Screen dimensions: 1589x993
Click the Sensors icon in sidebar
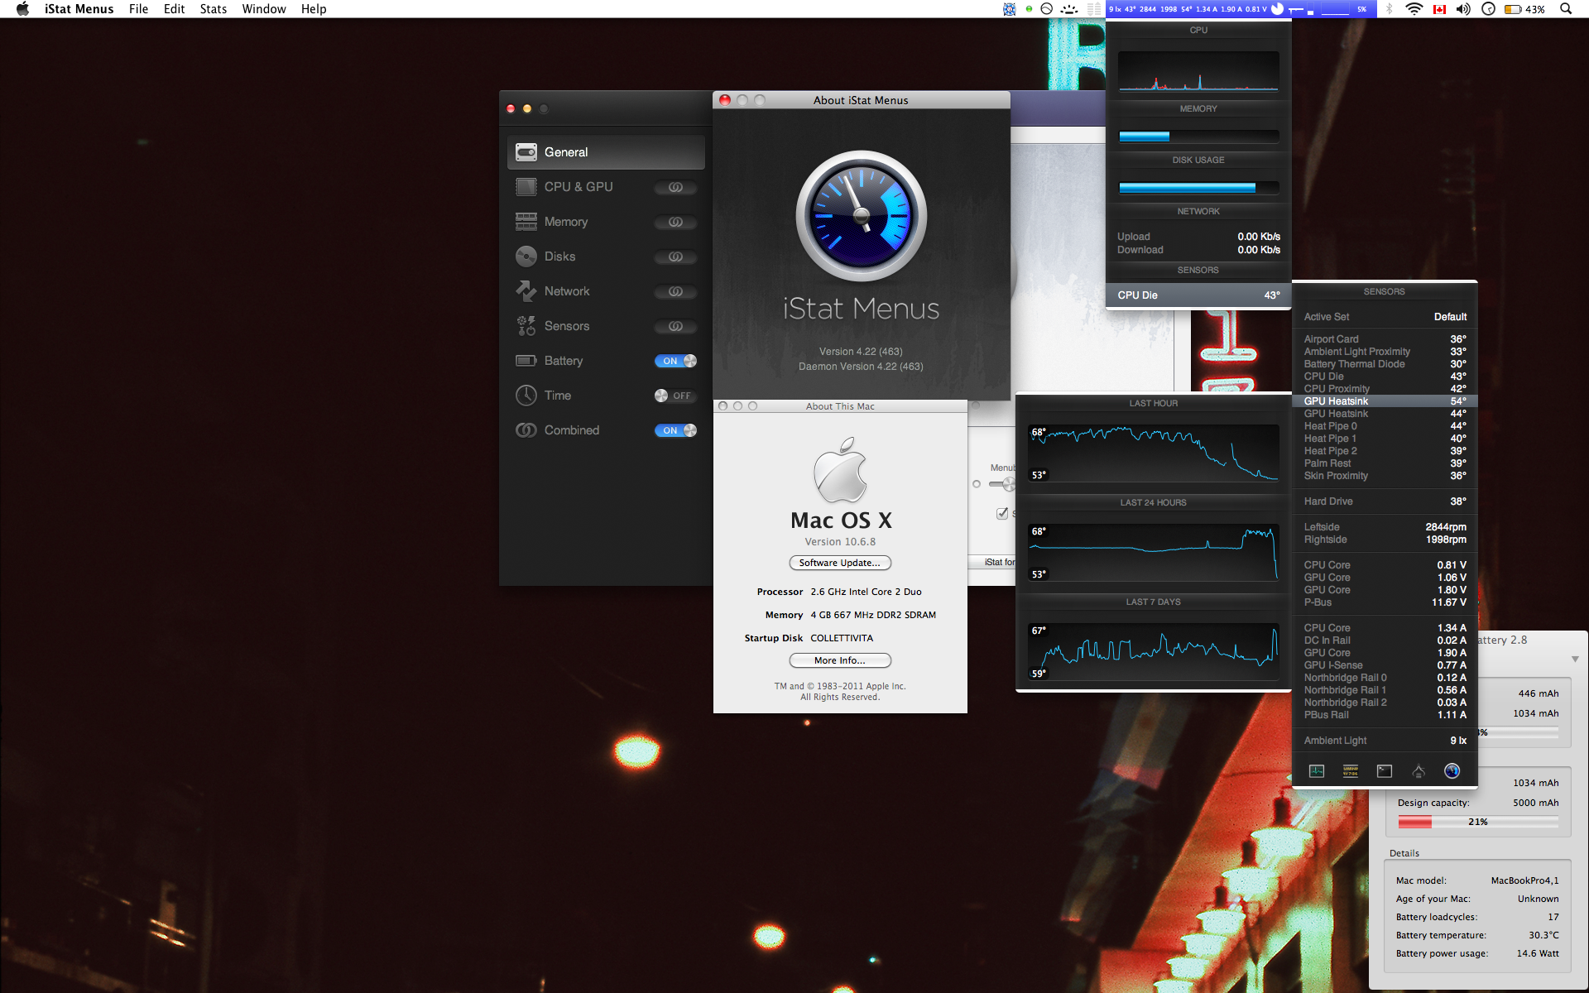526,326
